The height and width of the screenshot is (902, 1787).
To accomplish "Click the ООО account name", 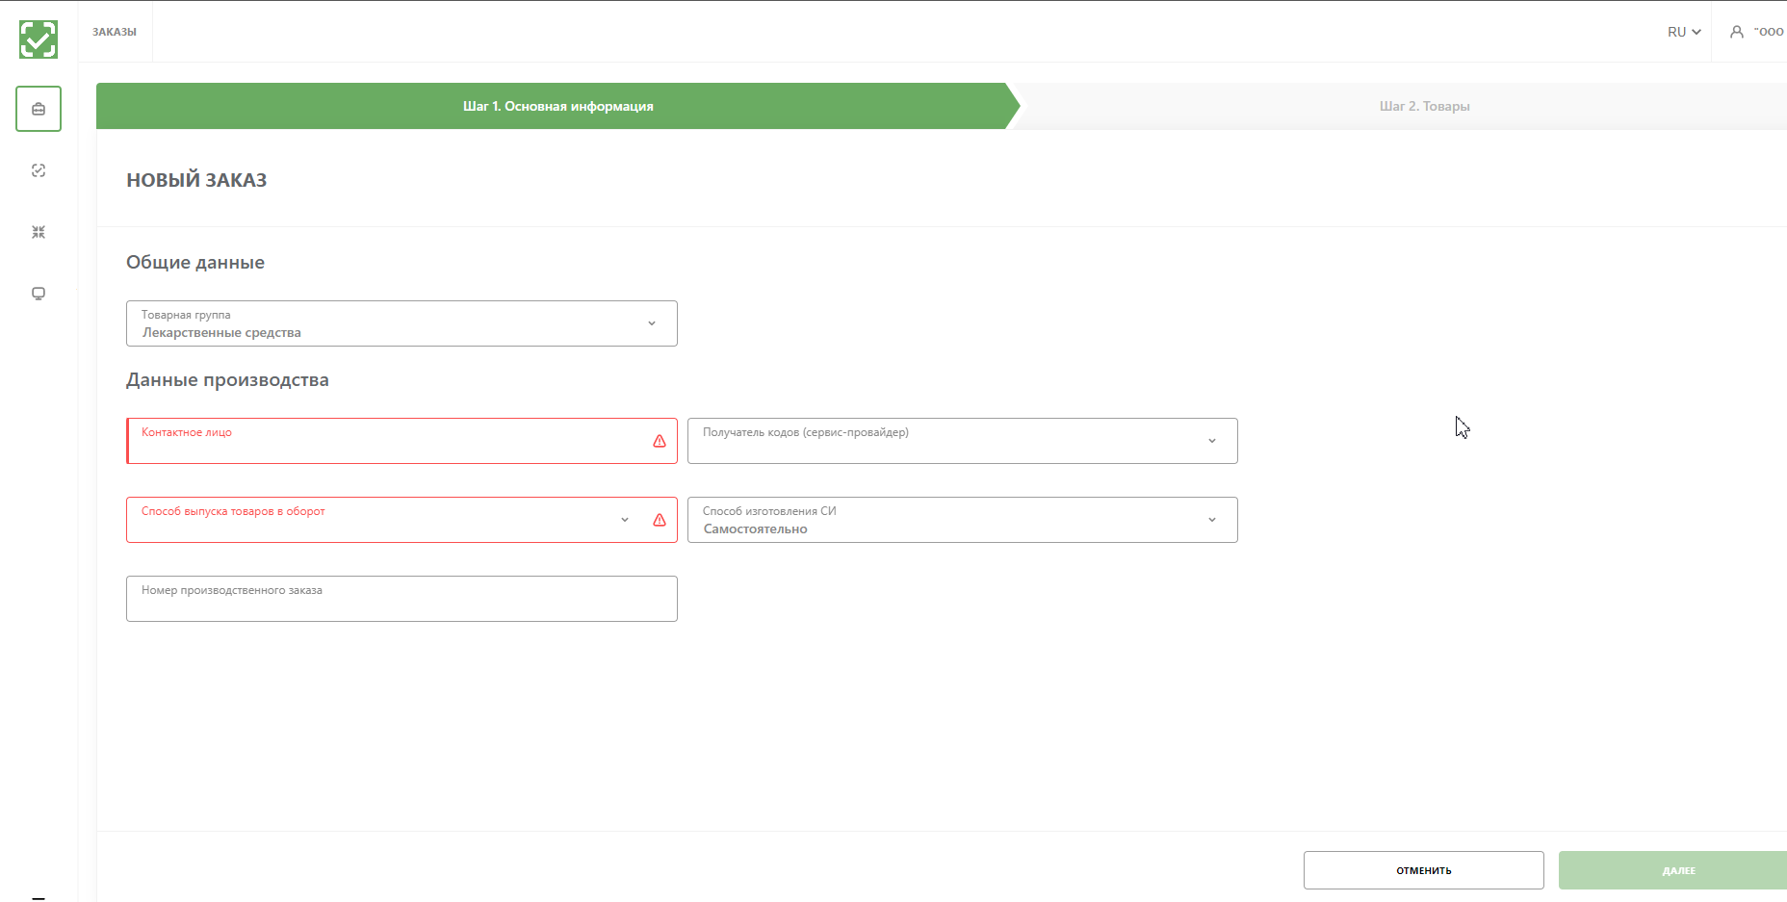I will coord(1769,32).
